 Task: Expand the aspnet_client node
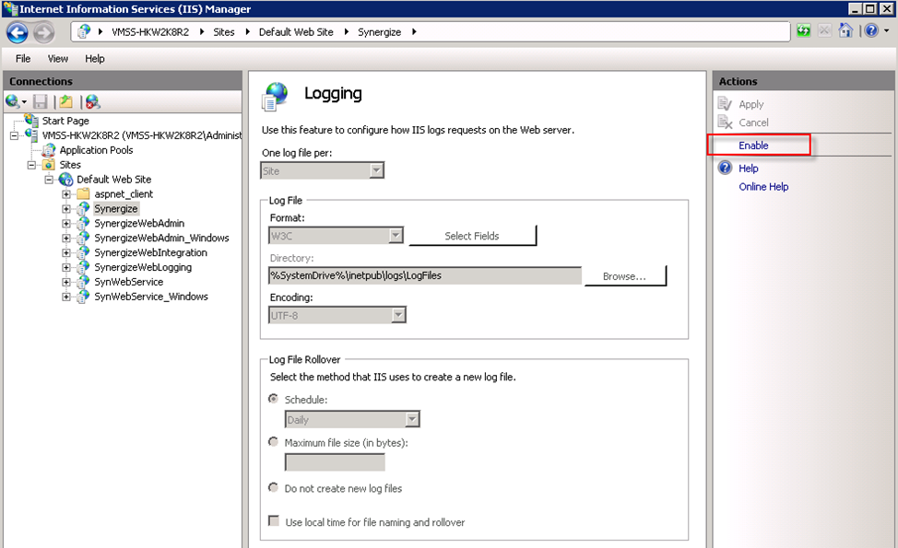[66, 194]
